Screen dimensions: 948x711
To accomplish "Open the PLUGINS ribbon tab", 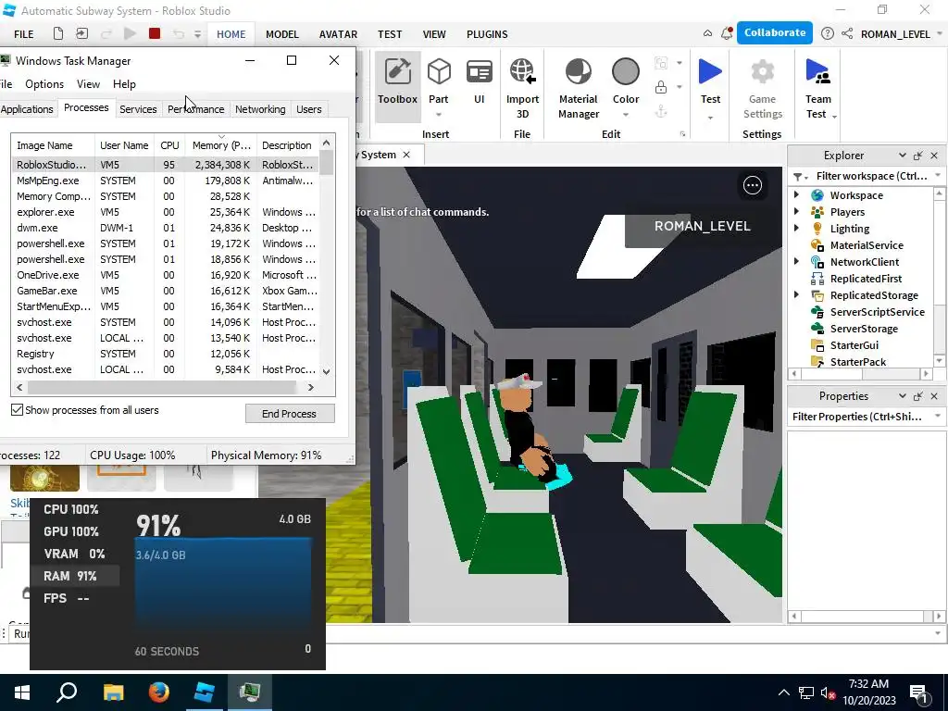I will pyautogui.click(x=487, y=34).
